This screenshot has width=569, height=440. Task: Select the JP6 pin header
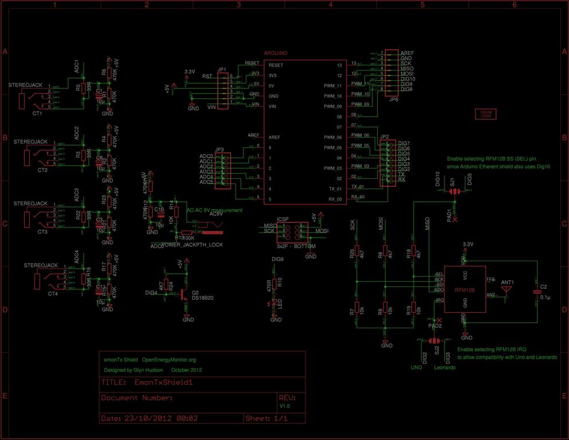click(391, 73)
